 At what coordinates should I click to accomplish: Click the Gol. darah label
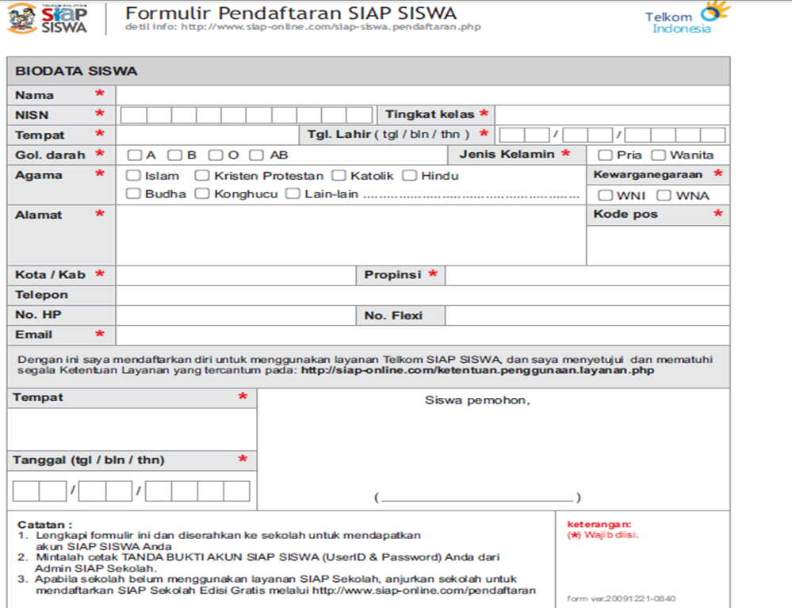tap(50, 155)
